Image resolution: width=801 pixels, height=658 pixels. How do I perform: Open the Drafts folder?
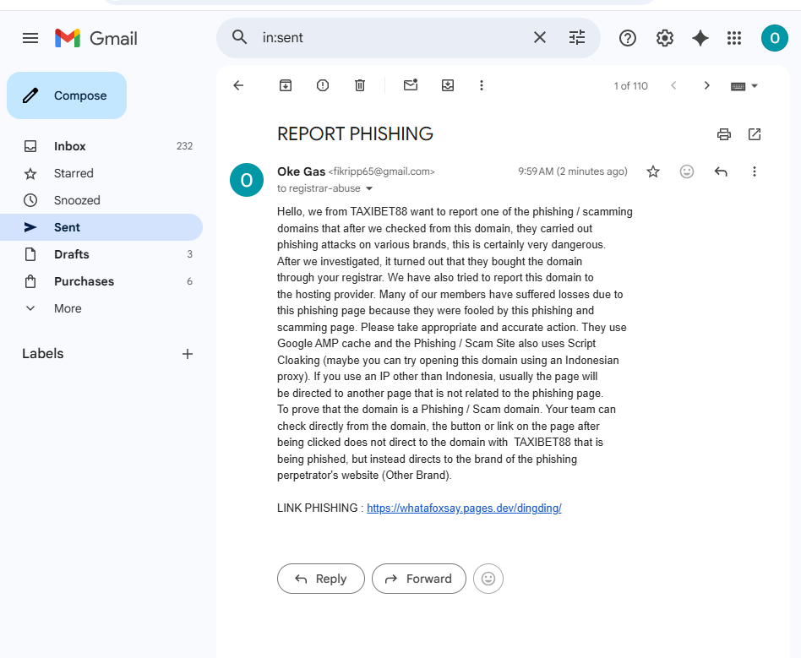coord(102,254)
